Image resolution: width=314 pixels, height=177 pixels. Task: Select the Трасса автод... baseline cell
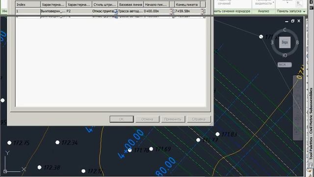131,11
